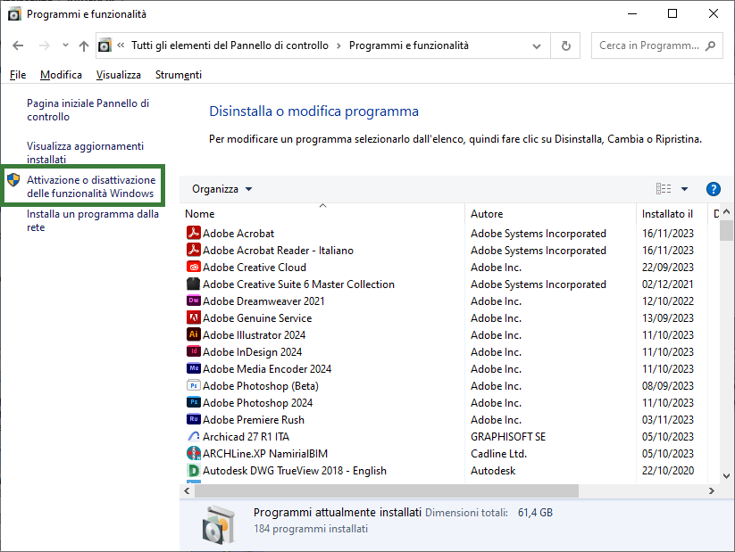Select the Adobe Photoshop 2024 name text
Screen dimensions: 735x552
coord(258,403)
